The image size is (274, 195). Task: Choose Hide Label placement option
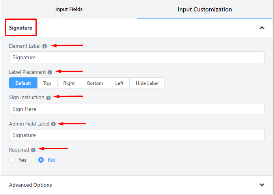click(x=147, y=83)
